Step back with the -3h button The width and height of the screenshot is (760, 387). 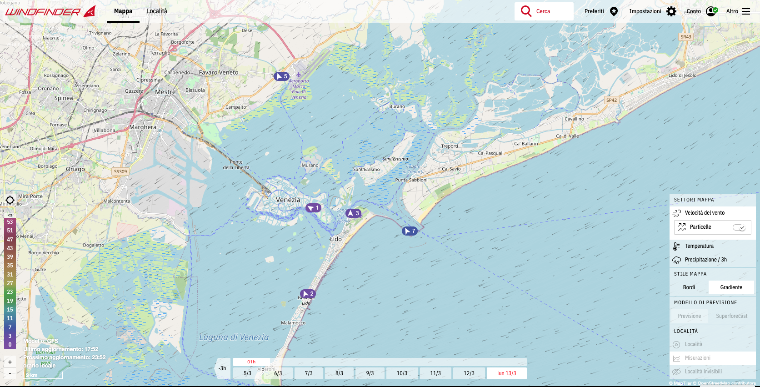(x=222, y=368)
